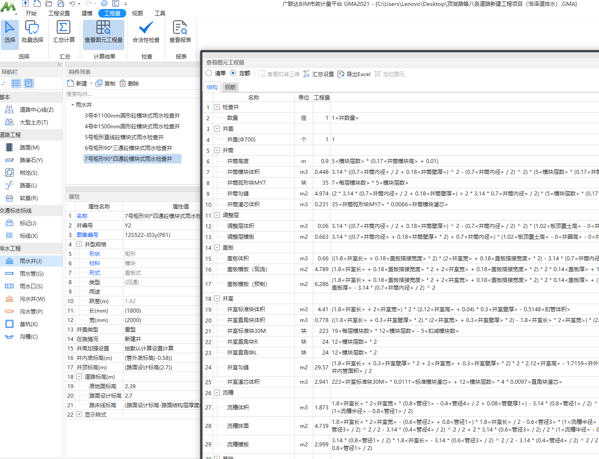Click the 名称 property link

[82, 216]
